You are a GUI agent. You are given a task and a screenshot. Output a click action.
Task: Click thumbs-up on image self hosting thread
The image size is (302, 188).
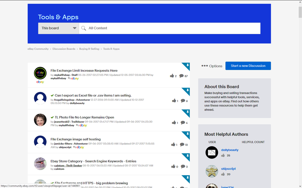coord(173,144)
